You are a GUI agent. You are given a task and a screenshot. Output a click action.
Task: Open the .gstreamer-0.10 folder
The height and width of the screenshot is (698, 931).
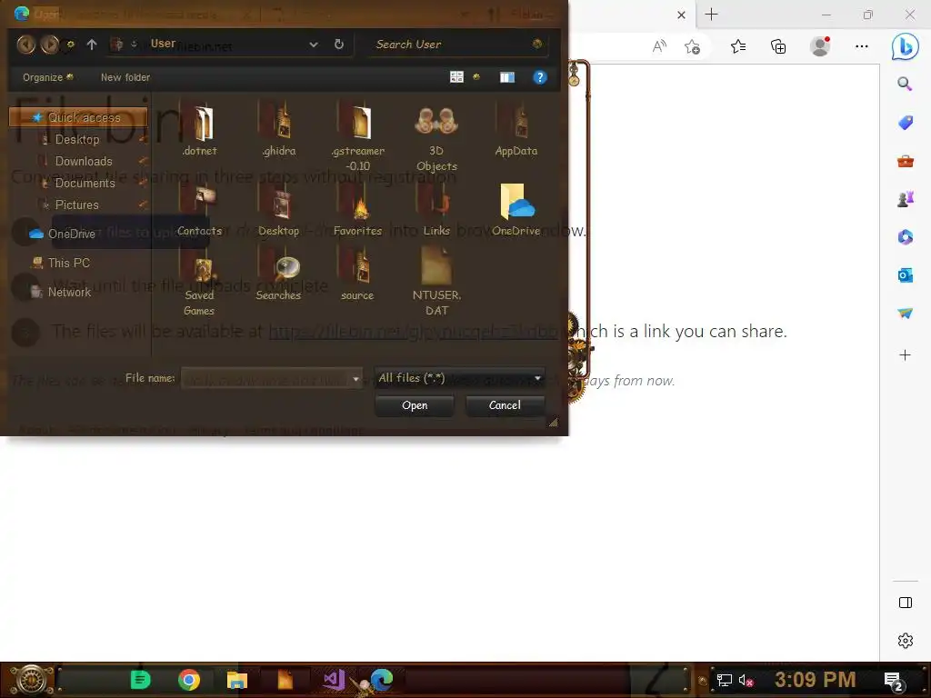(x=358, y=135)
